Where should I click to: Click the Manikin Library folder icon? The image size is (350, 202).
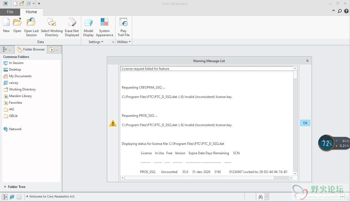[6, 96]
